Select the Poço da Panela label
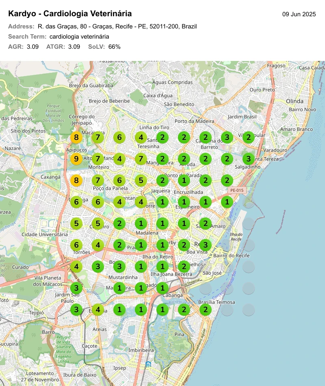 [x=110, y=188]
